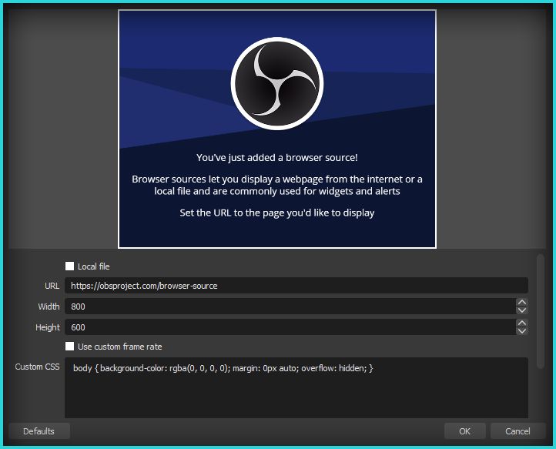
Task: Click inside the Custom CSS text area
Action: pyautogui.click(x=296, y=387)
